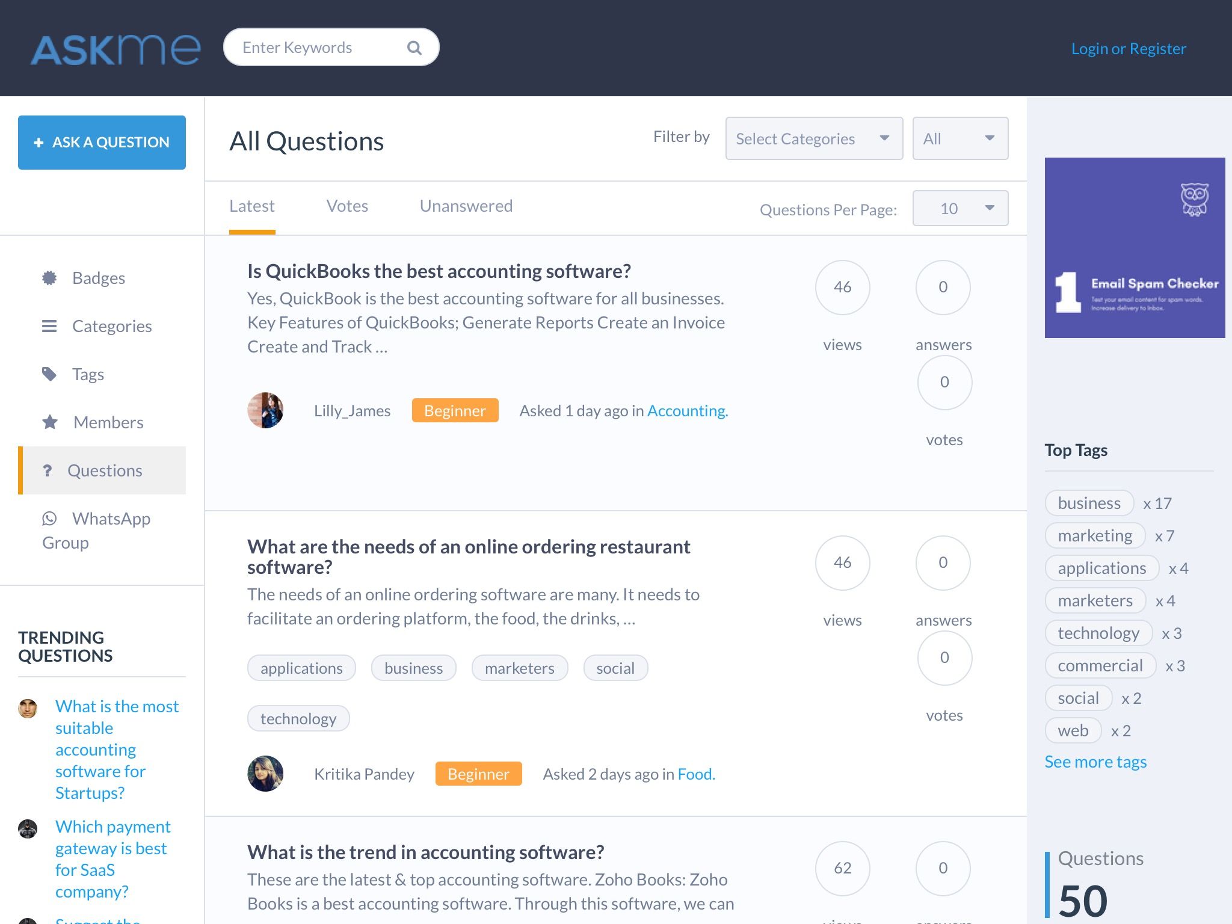1232x924 pixels.
Task: Click the Ask a Question button
Action: [102, 143]
